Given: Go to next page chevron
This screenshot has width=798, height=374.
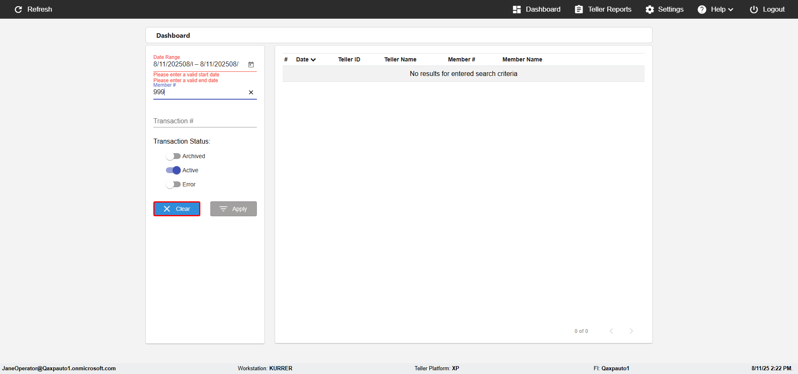Looking at the screenshot, I should tap(631, 331).
